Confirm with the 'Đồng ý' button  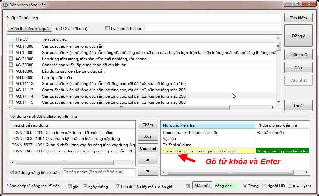pos(298,36)
